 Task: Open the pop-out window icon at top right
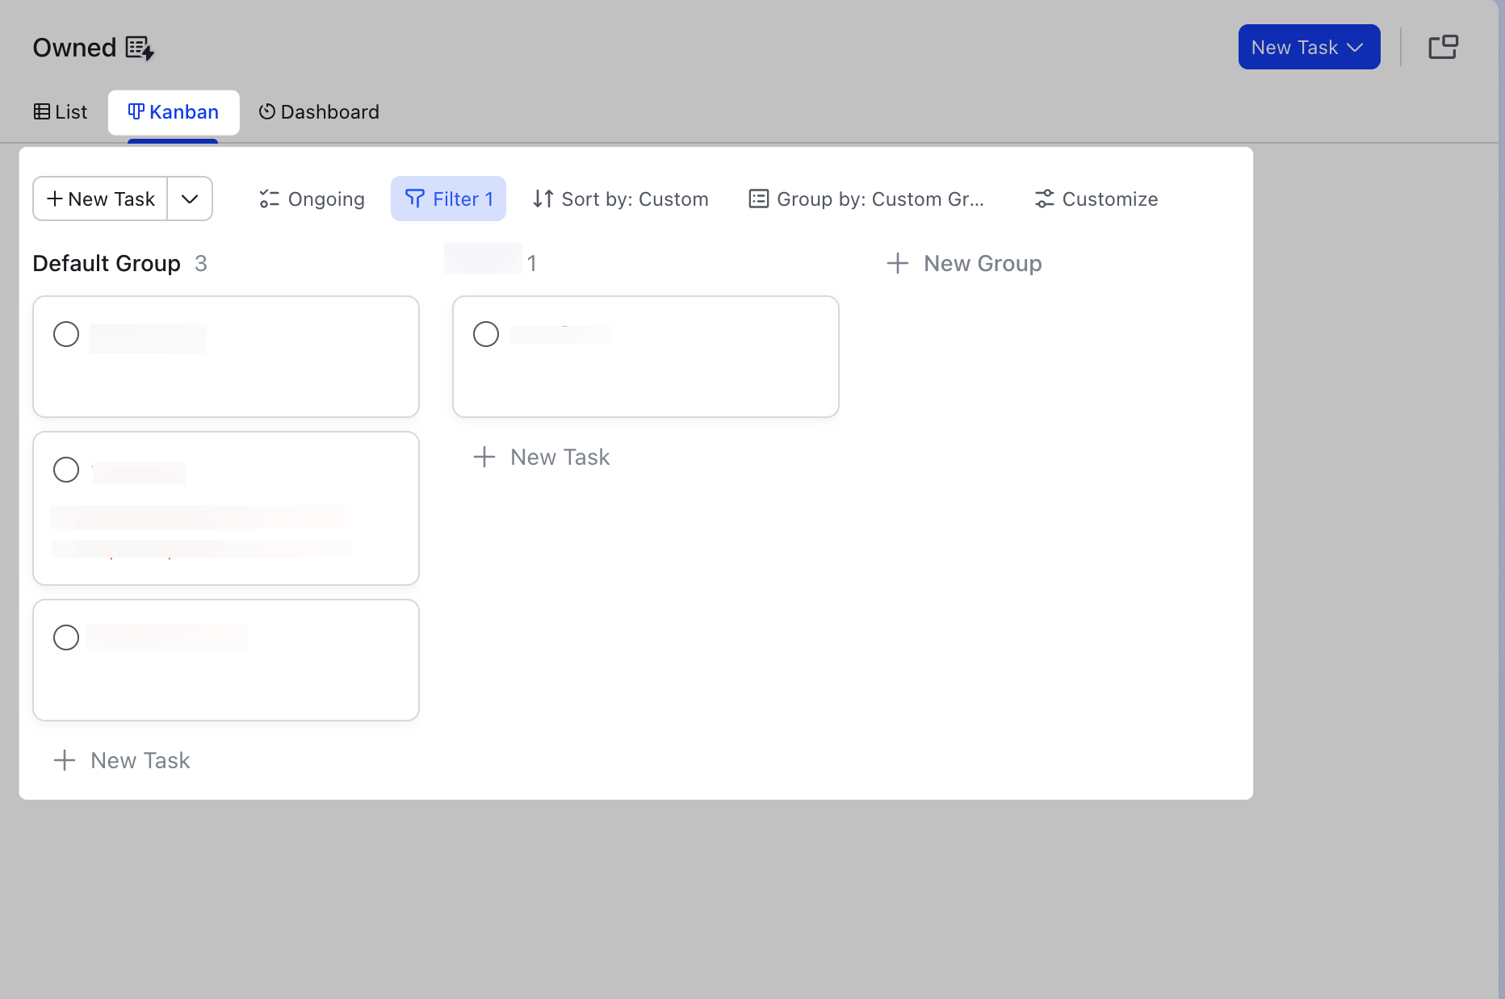click(1443, 47)
